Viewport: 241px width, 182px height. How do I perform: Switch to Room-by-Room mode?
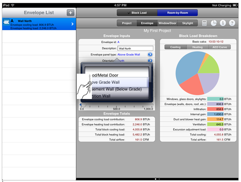(178, 13)
